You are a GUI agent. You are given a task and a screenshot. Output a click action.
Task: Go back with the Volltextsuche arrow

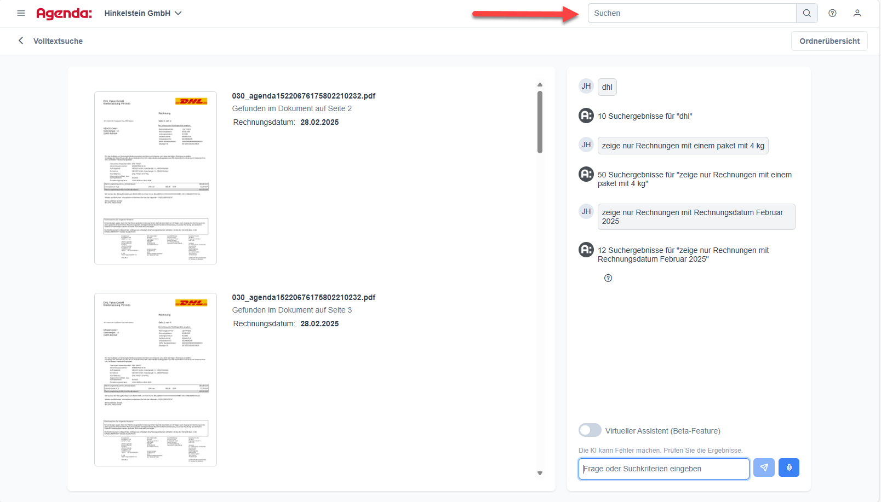click(21, 41)
